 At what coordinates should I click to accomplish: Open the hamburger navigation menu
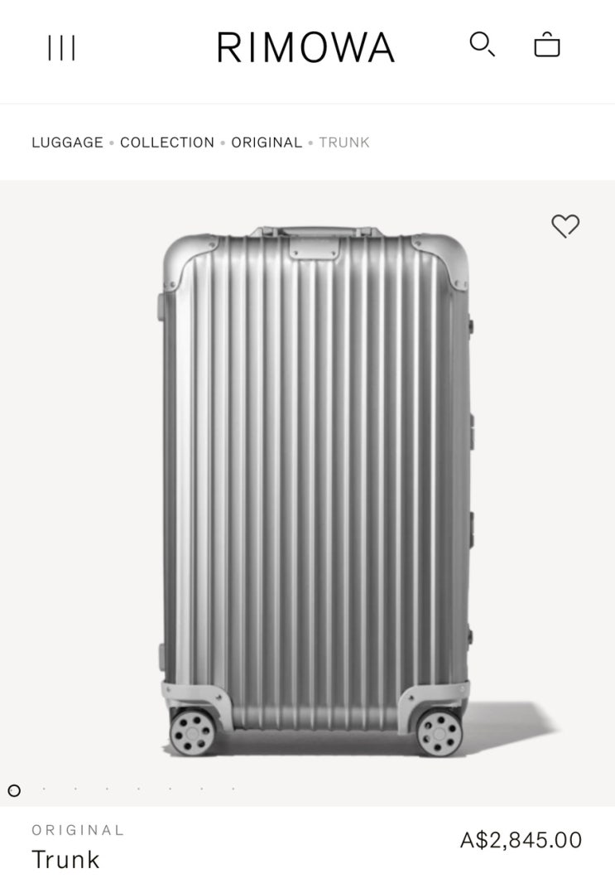pyautogui.click(x=61, y=47)
